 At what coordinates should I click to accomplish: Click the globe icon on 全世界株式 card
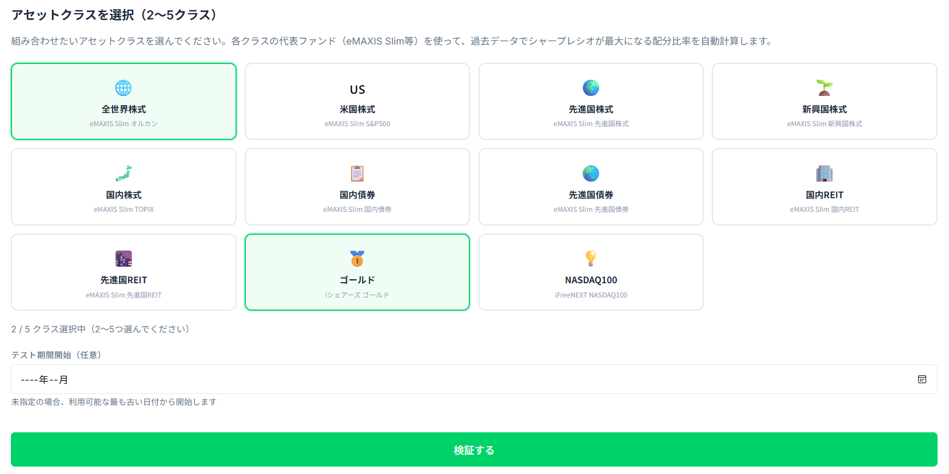point(123,87)
